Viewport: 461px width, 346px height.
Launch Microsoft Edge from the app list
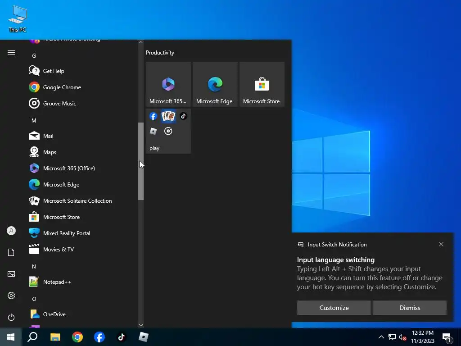pyautogui.click(x=82, y=184)
